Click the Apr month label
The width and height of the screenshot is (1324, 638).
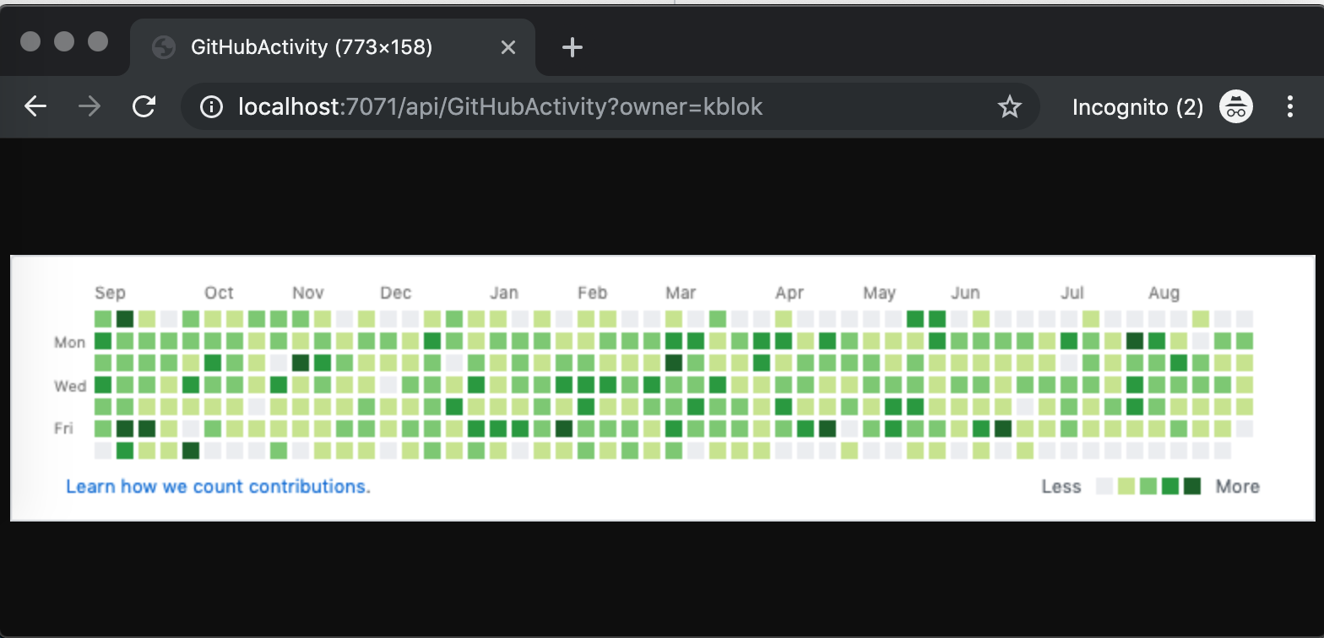[x=790, y=293]
